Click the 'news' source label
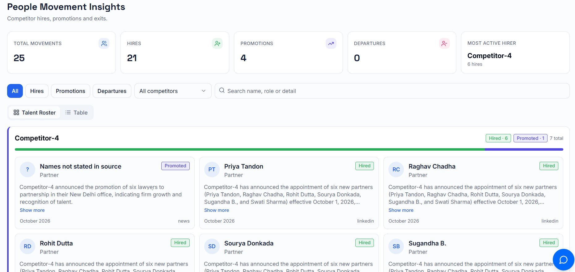The height and width of the screenshot is (272, 575). click(184, 221)
